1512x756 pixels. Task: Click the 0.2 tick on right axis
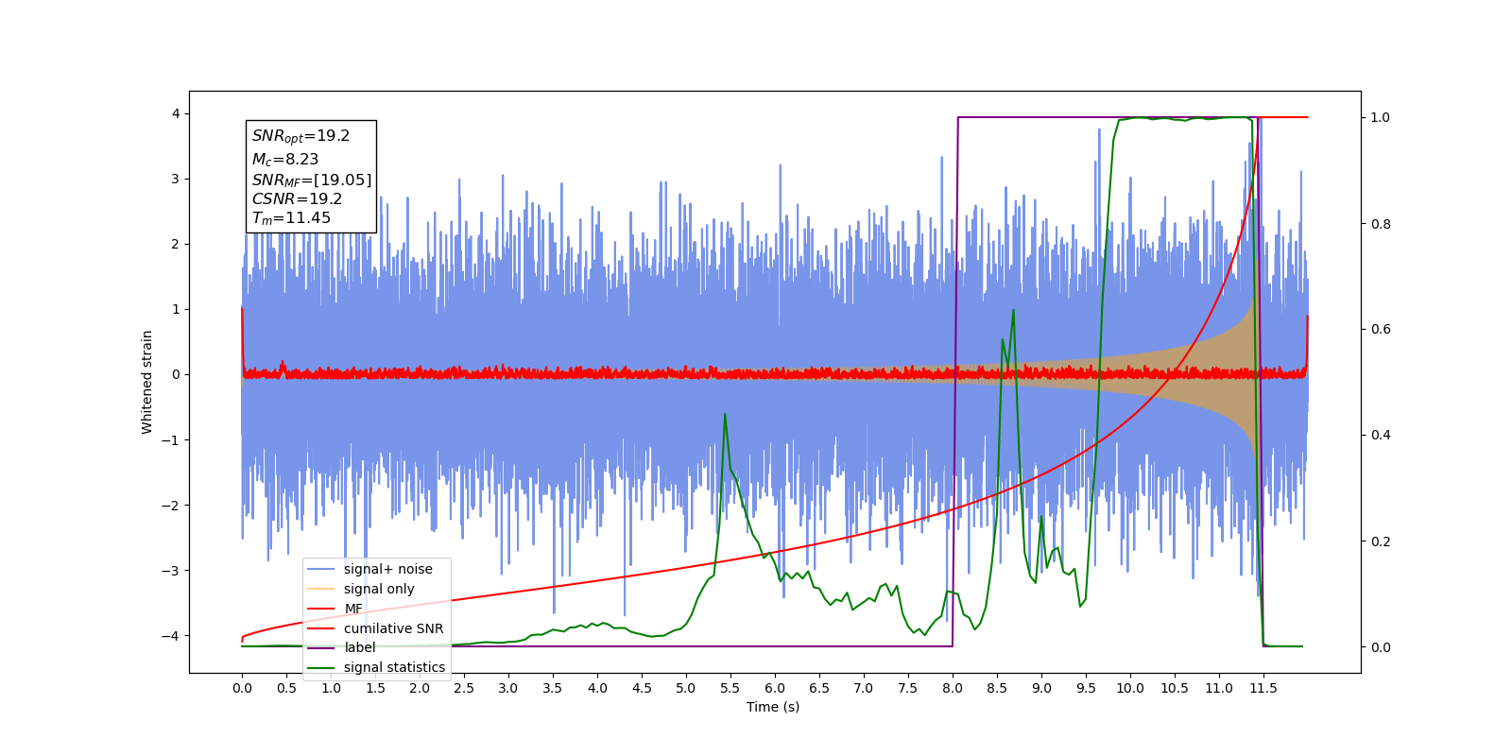click(x=1381, y=541)
